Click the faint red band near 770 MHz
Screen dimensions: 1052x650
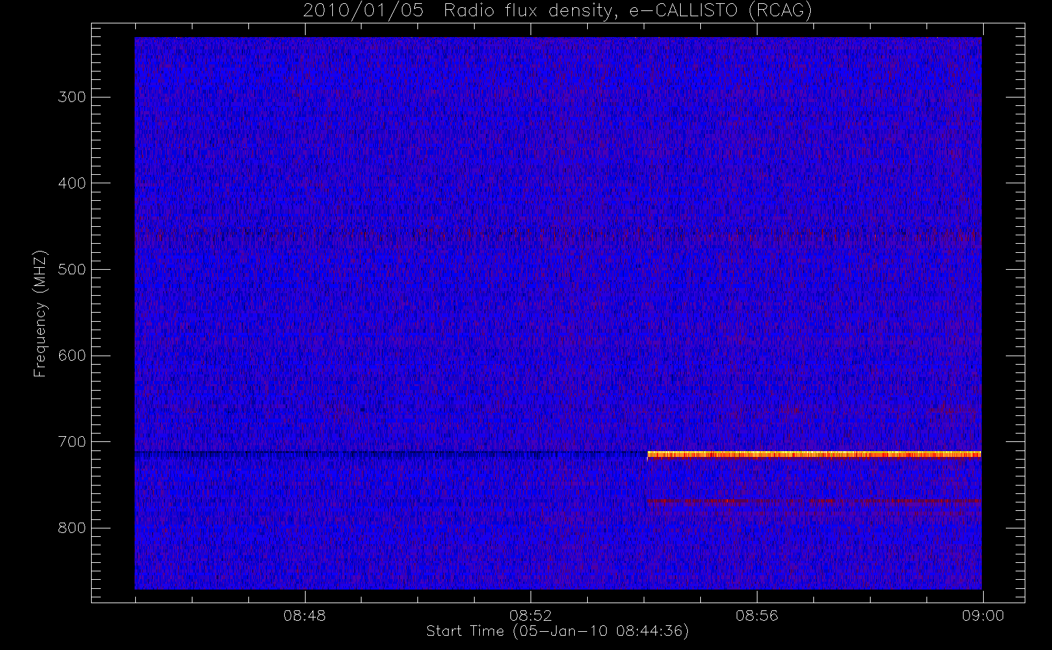pyautogui.click(x=814, y=502)
